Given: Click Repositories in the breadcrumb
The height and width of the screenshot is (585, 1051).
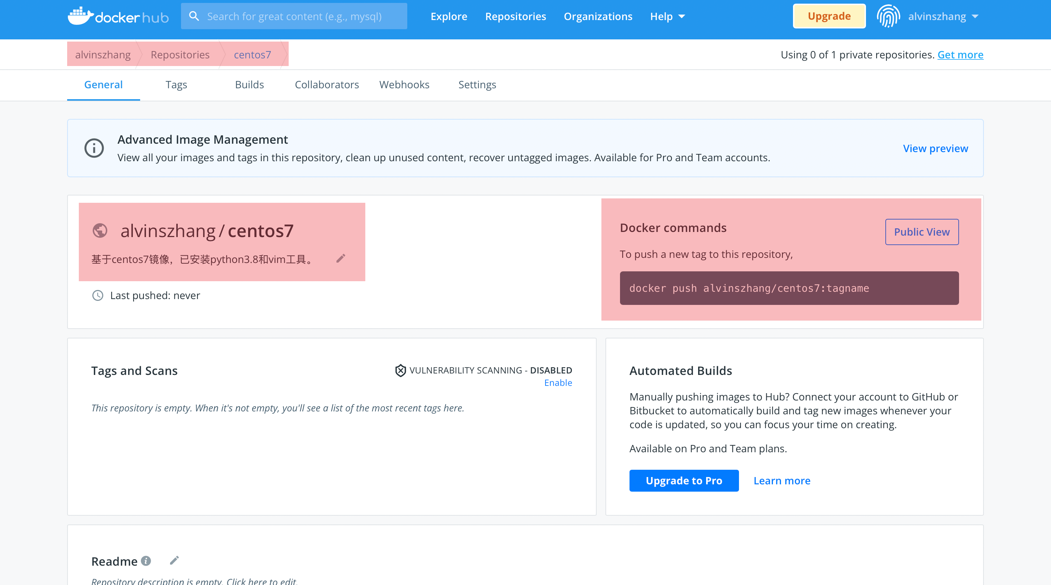Looking at the screenshot, I should click(x=180, y=55).
